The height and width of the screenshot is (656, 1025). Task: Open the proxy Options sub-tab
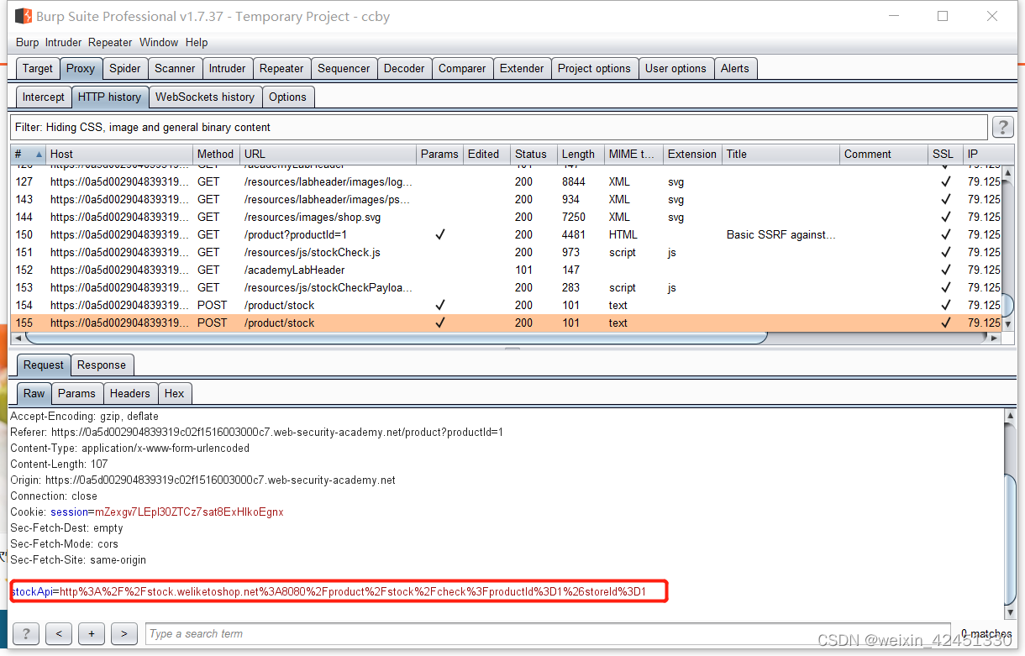pyautogui.click(x=287, y=97)
